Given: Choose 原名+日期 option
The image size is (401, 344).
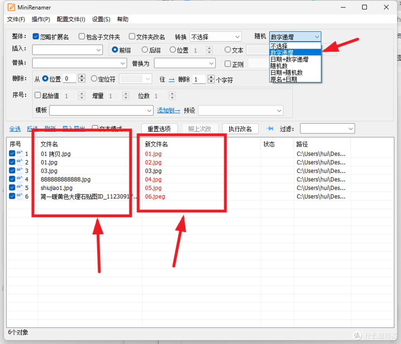Looking at the screenshot, I should tap(295, 79).
